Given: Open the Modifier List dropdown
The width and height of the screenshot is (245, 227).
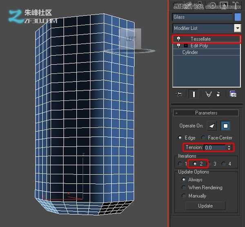Looking at the screenshot, I should point(237,28).
